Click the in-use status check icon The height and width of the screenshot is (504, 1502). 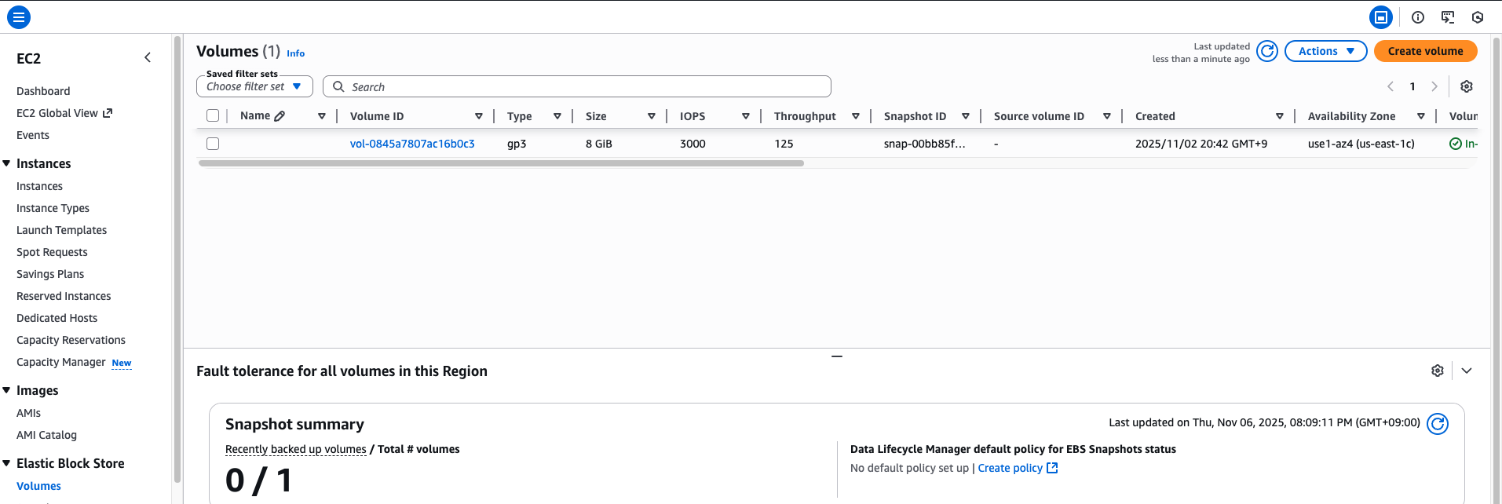(x=1456, y=144)
